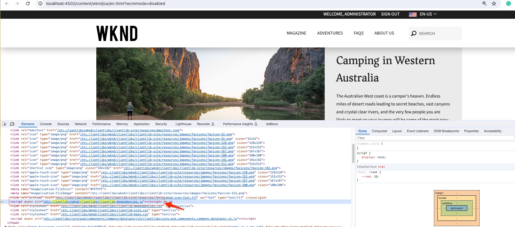Click the Camping hero image
This screenshot has height=227, width=515.
click(x=211, y=84)
